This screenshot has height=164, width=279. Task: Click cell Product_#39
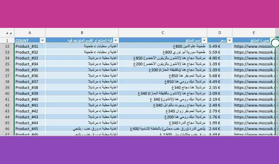coord(30,93)
